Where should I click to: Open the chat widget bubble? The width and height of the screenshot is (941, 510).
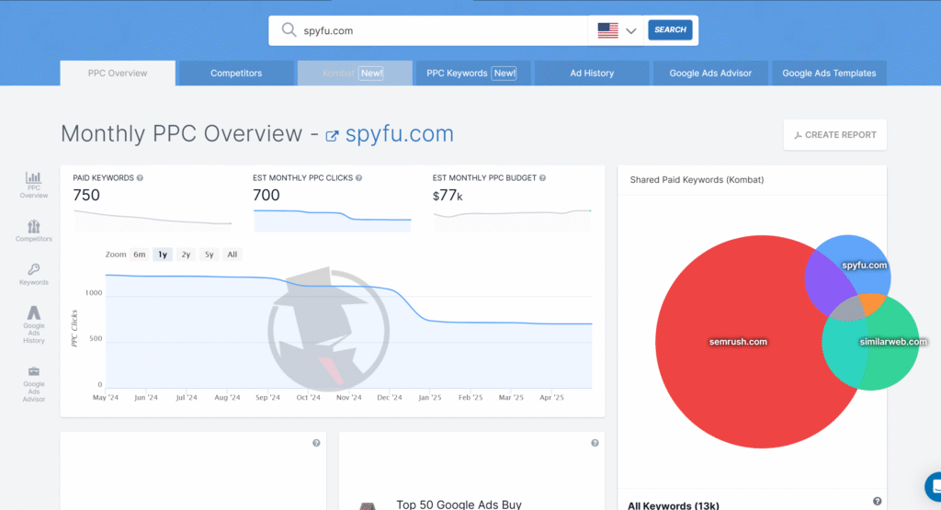pyautogui.click(x=934, y=486)
